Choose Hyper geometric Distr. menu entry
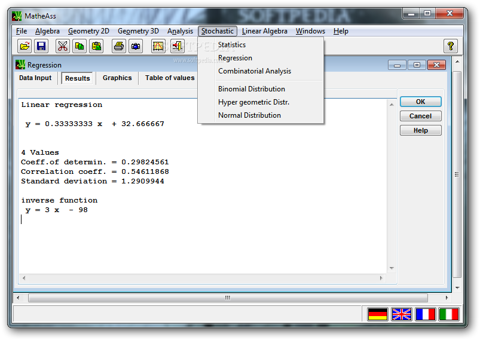 tap(261, 102)
